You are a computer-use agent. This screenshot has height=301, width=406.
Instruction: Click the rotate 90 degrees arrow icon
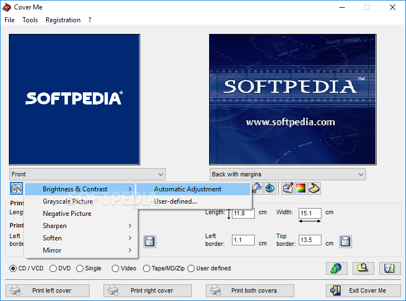[256, 188]
